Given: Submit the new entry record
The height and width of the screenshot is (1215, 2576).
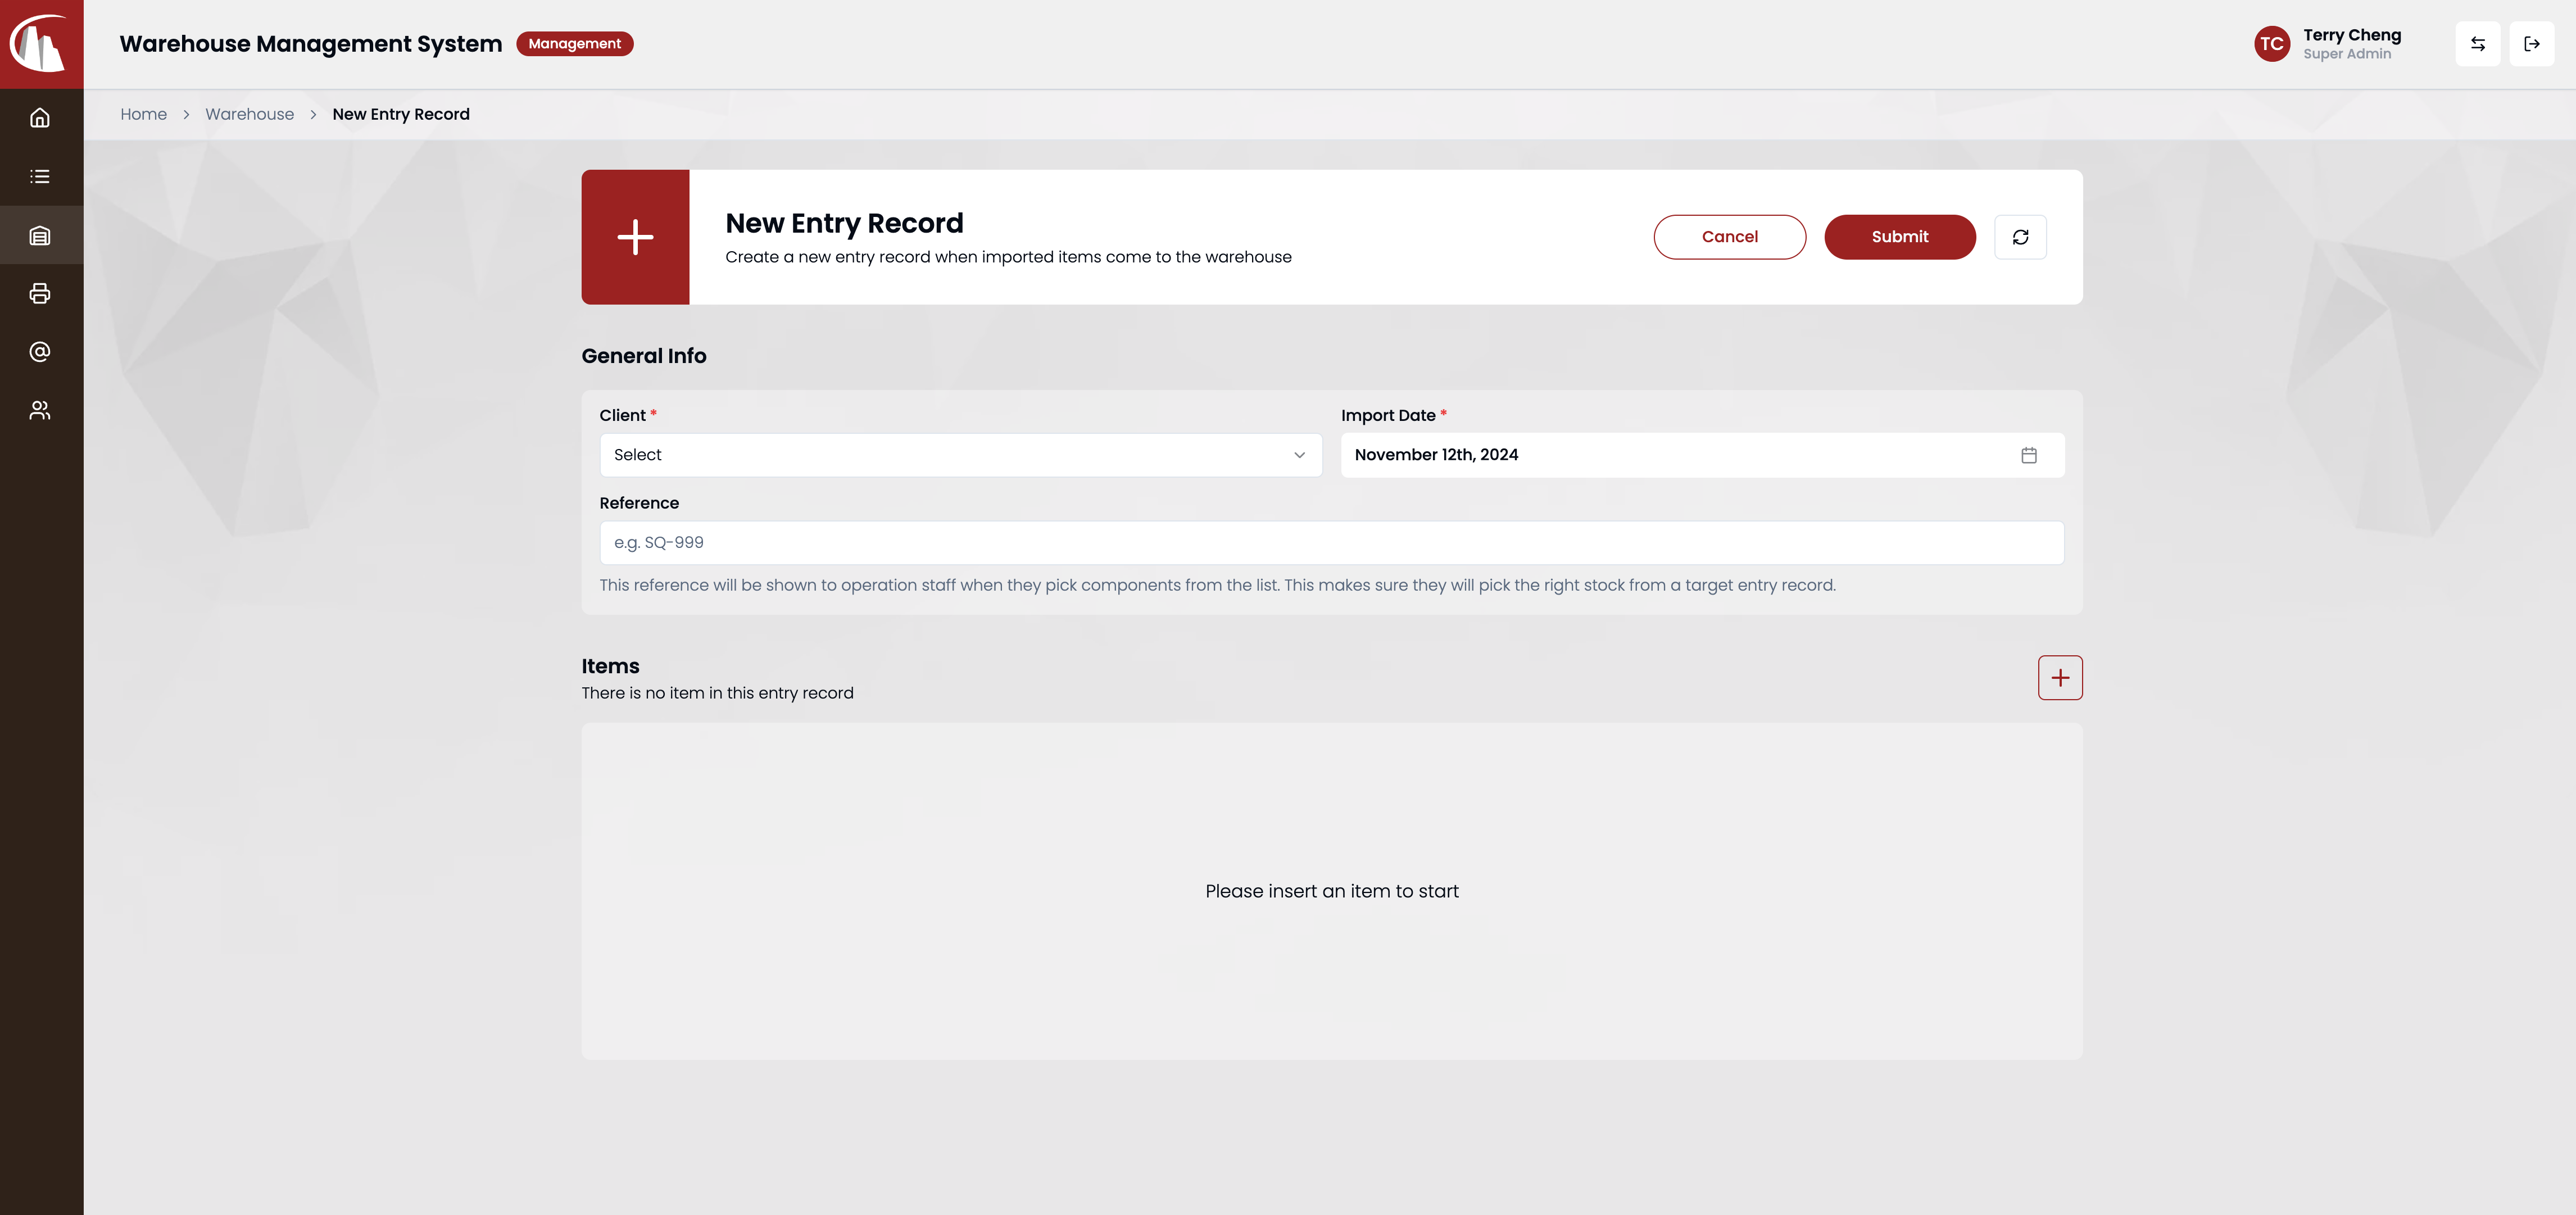Looking at the screenshot, I should [x=1900, y=237].
